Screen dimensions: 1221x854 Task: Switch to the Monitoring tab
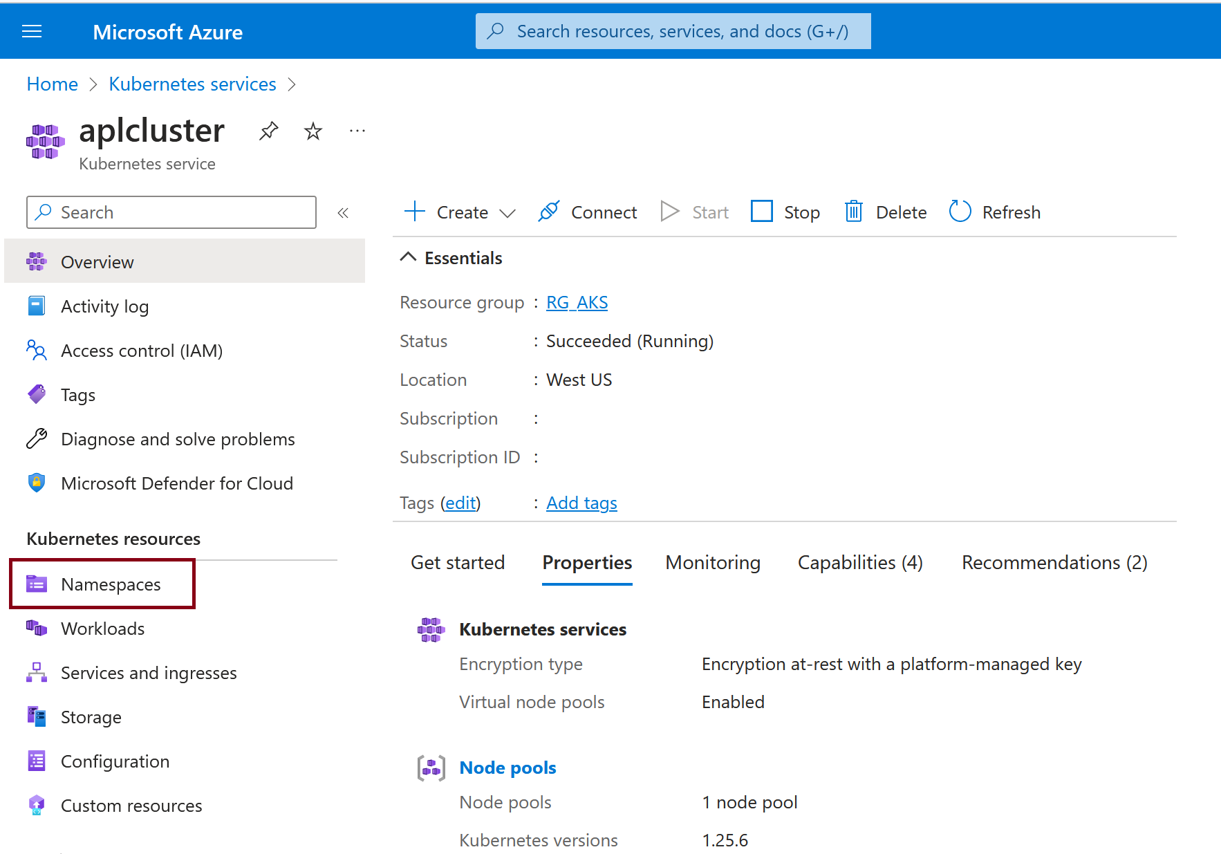[x=713, y=563]
